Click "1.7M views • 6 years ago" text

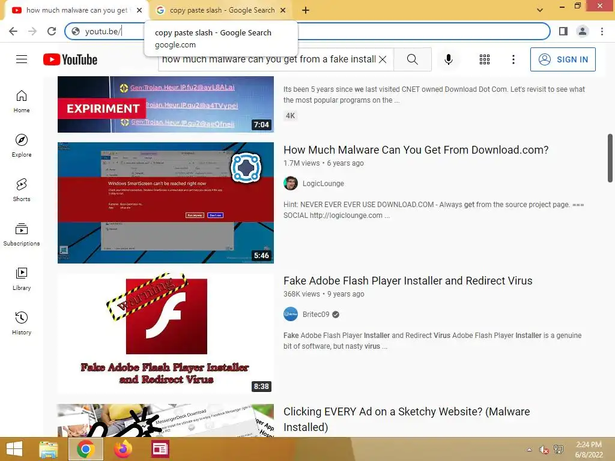[324, 163]
